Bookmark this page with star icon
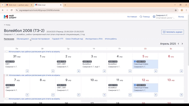This screenshot has height=106, width=189. (176, 10)
